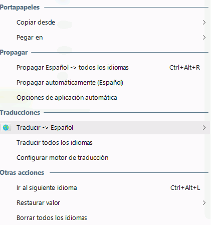211x225 pixels.
Task: Expand the Copiar desde submenu arrow
Action: point(204,23)
